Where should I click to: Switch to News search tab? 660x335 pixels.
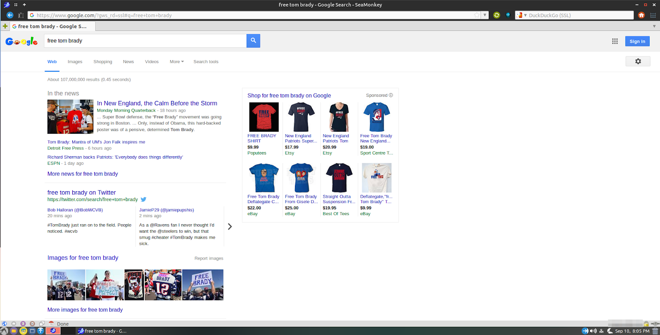[x=128, y=62]
